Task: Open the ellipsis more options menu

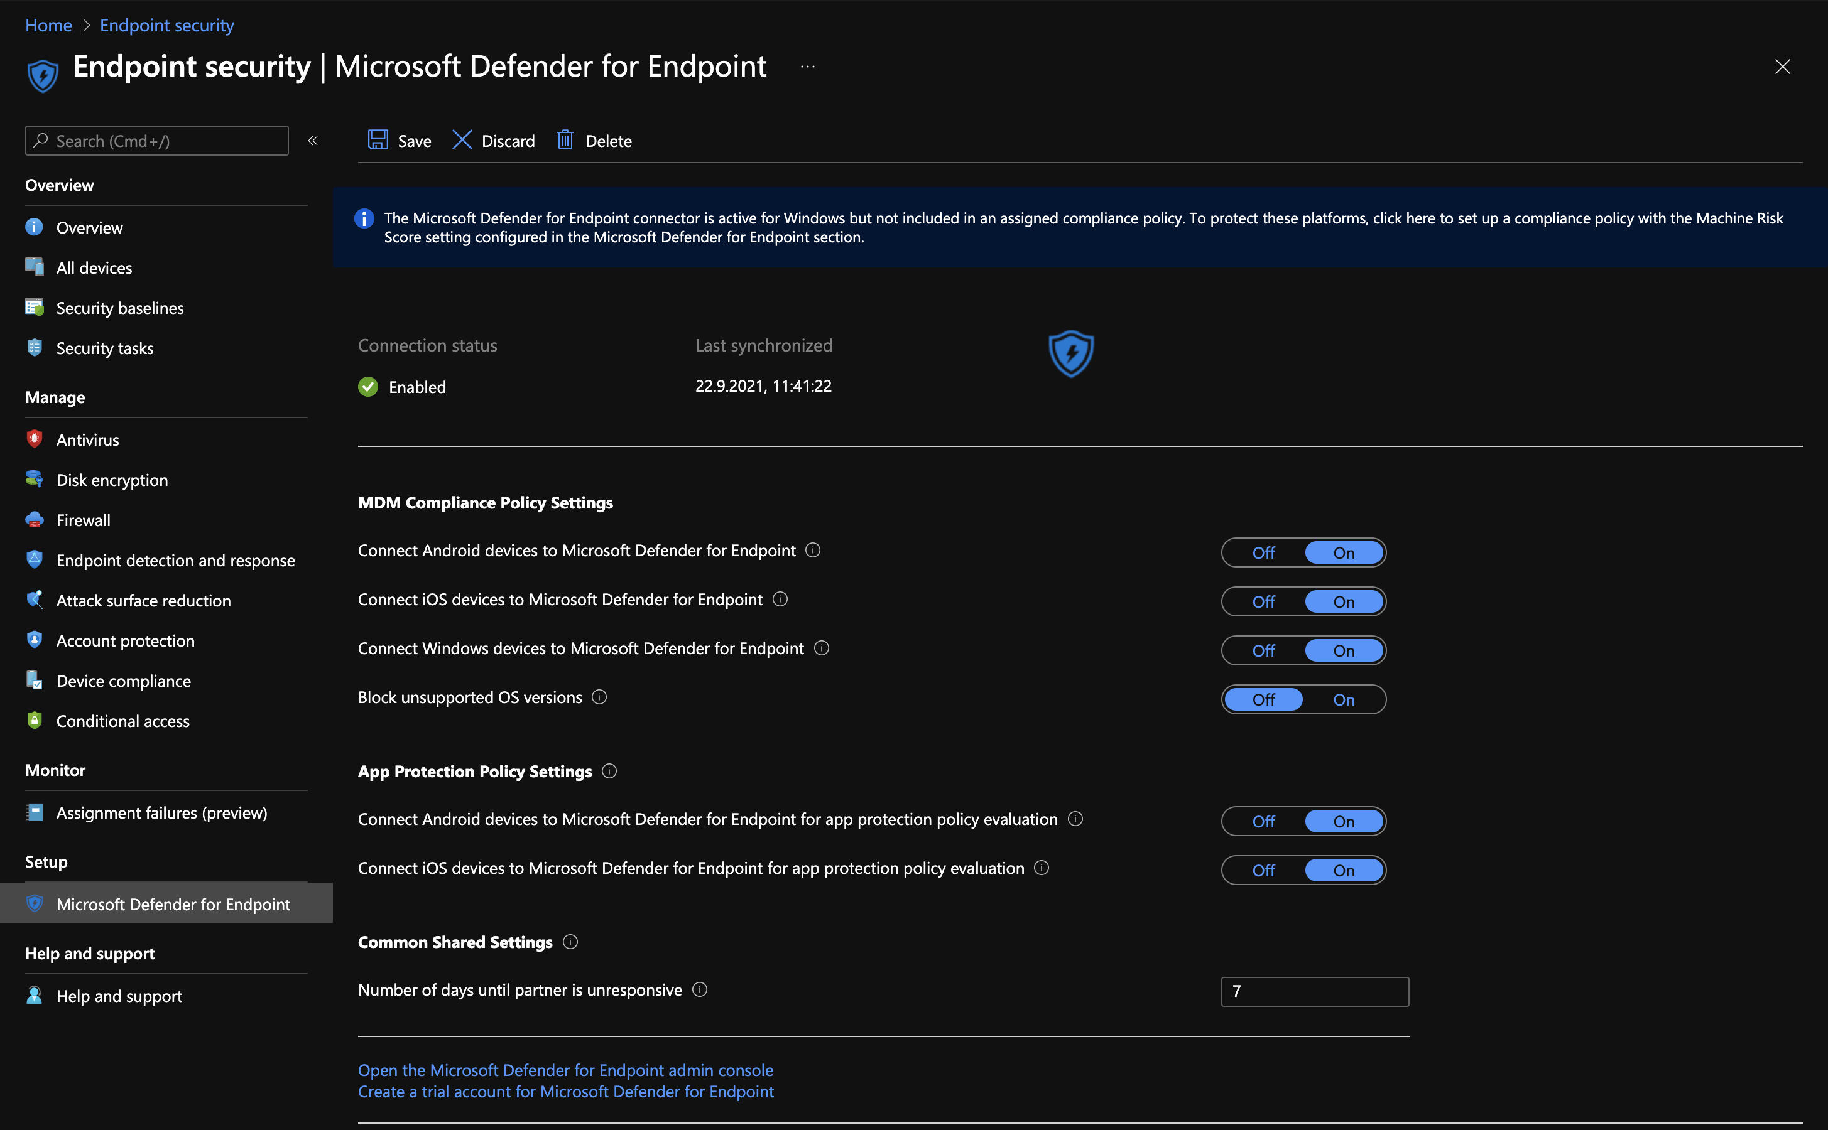Action: 807,67
